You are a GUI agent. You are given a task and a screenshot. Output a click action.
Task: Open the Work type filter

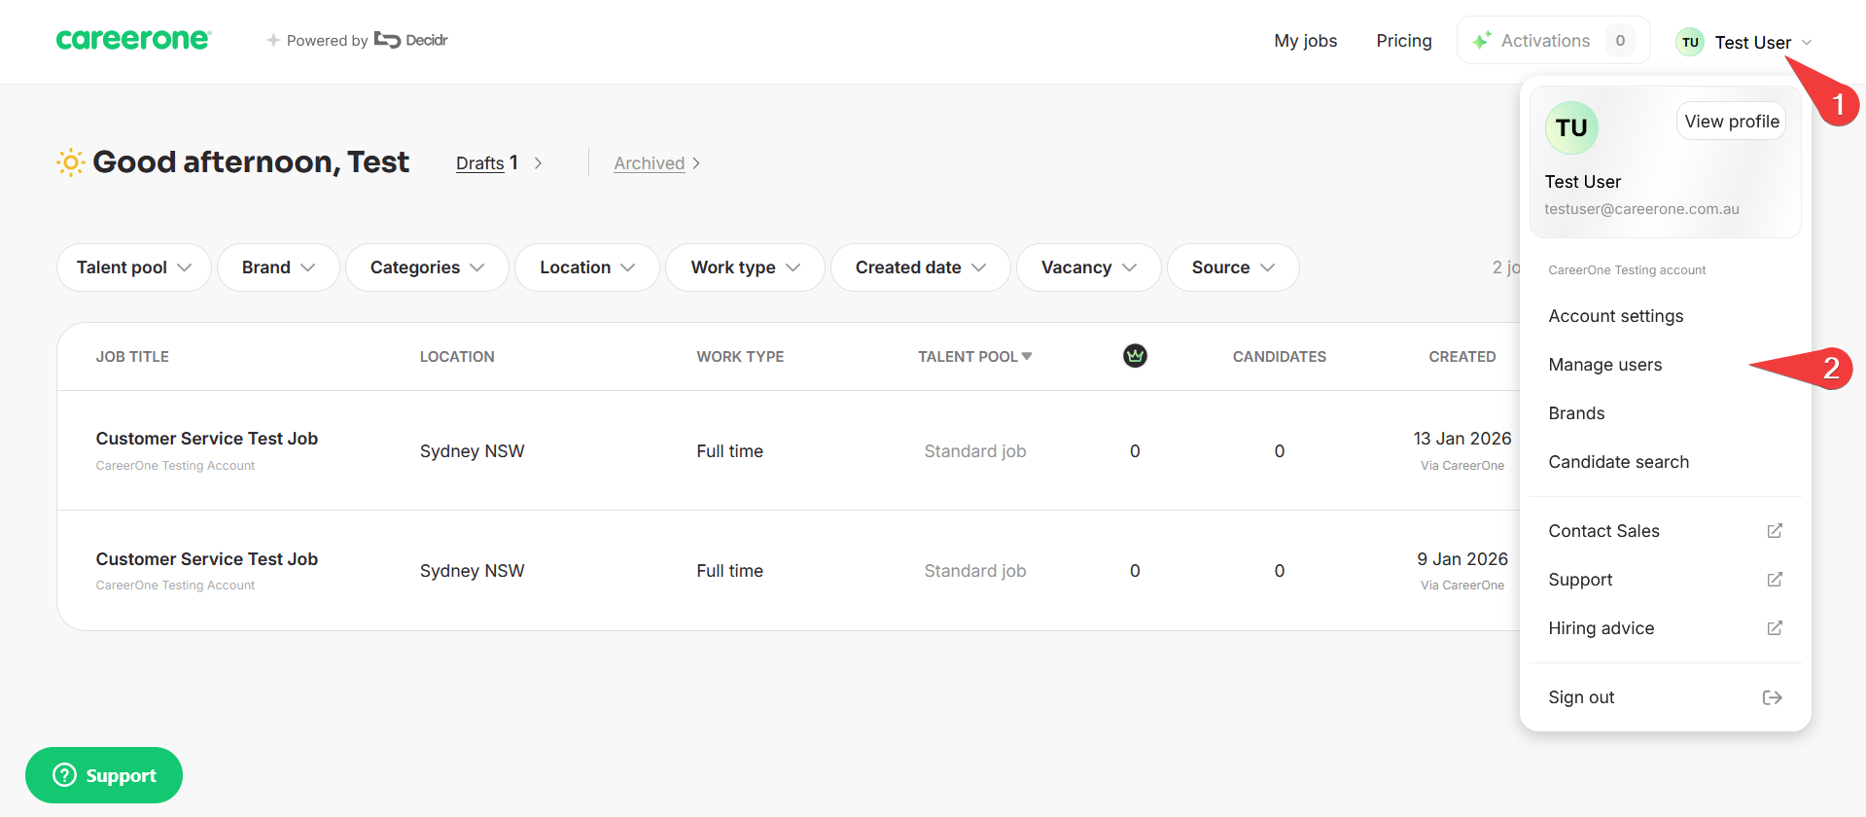pos(745,267)
